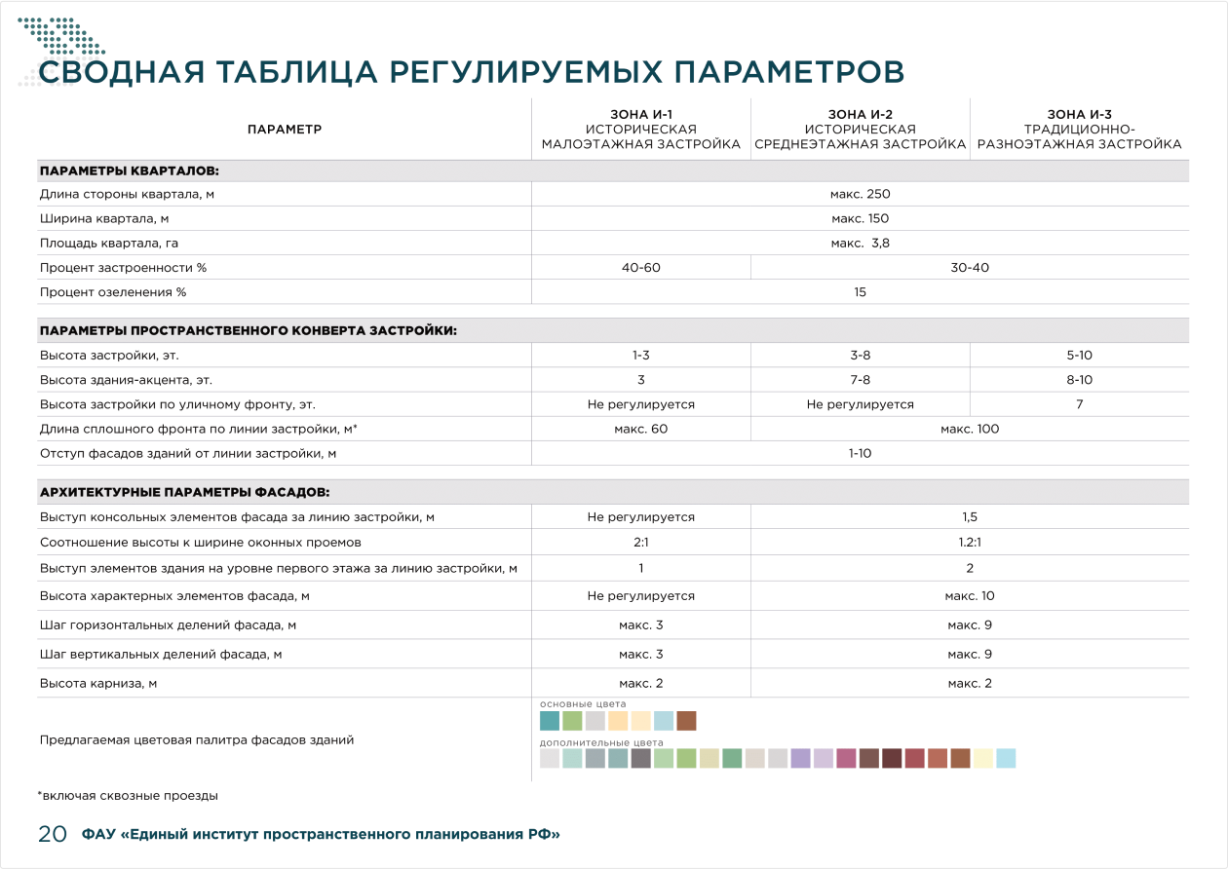This screenshot has height=869, width=1228.
Task: Choose the light blue swatch in основные цвета
Action: 664,721
